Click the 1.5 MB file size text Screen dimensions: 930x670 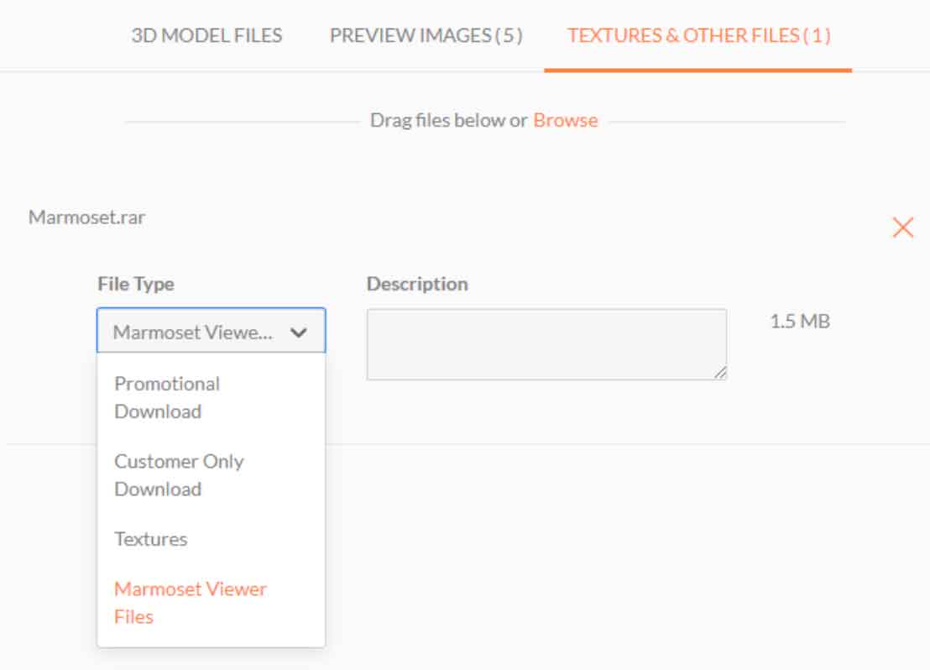799,321
